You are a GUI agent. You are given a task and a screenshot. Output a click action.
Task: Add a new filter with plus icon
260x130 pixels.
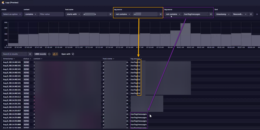pos(257,14)
